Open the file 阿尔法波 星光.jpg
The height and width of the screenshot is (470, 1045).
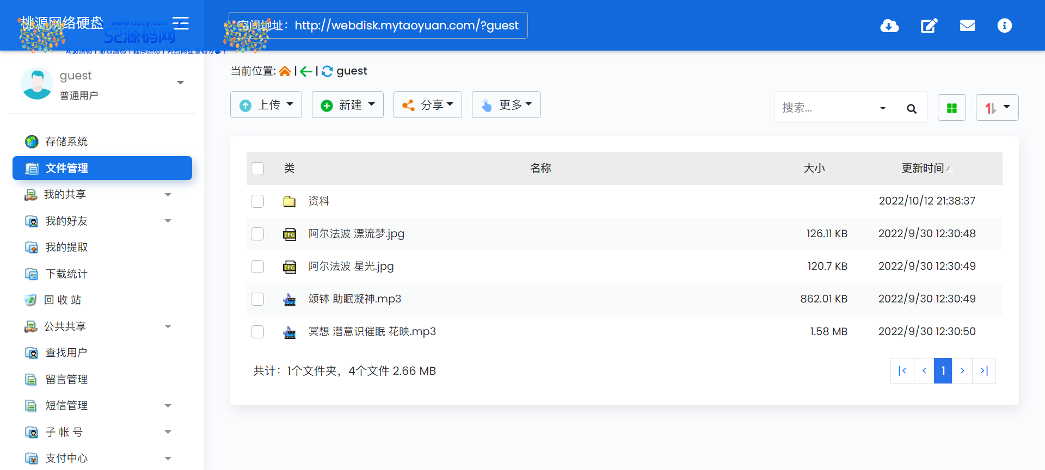(x=351, y=266)
